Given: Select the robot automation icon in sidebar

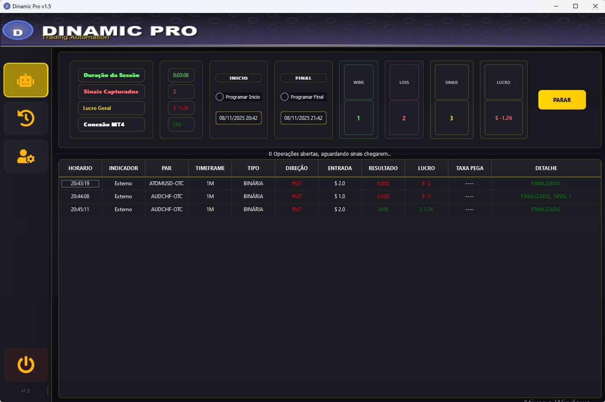Looking at the screenshot, I should pyautogui.click(x=26, y=80).
